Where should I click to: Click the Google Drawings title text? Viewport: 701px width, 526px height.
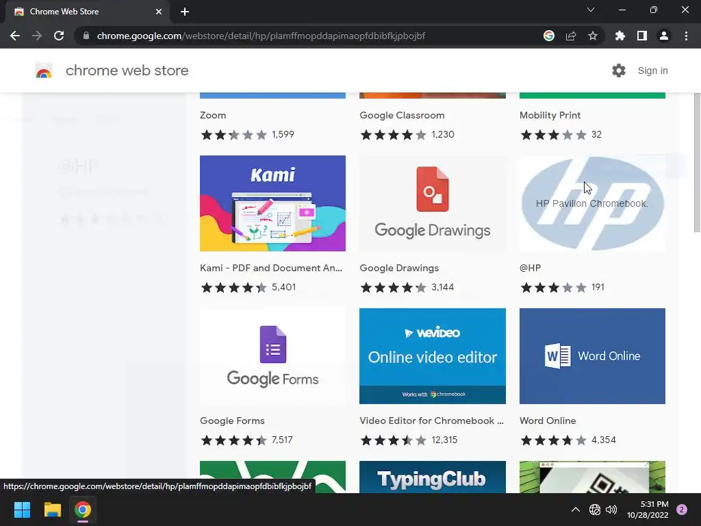click(399, 268)
